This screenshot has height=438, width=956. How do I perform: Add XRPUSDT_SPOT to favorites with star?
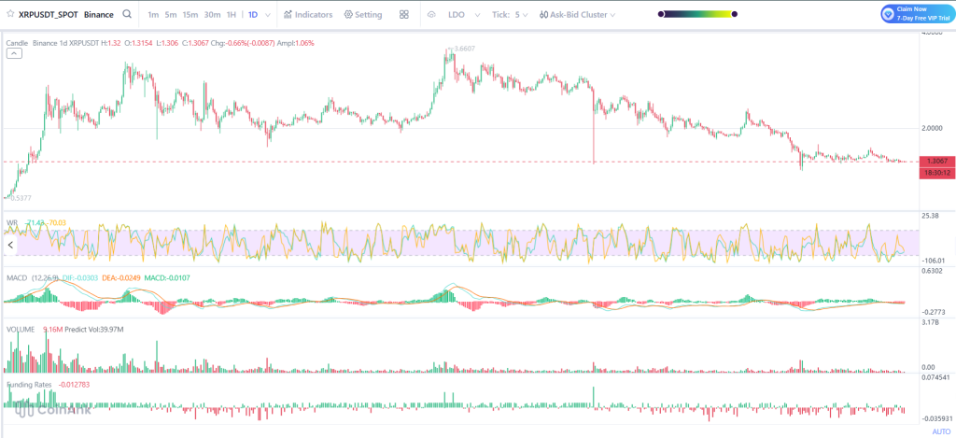tap(10, 15)
